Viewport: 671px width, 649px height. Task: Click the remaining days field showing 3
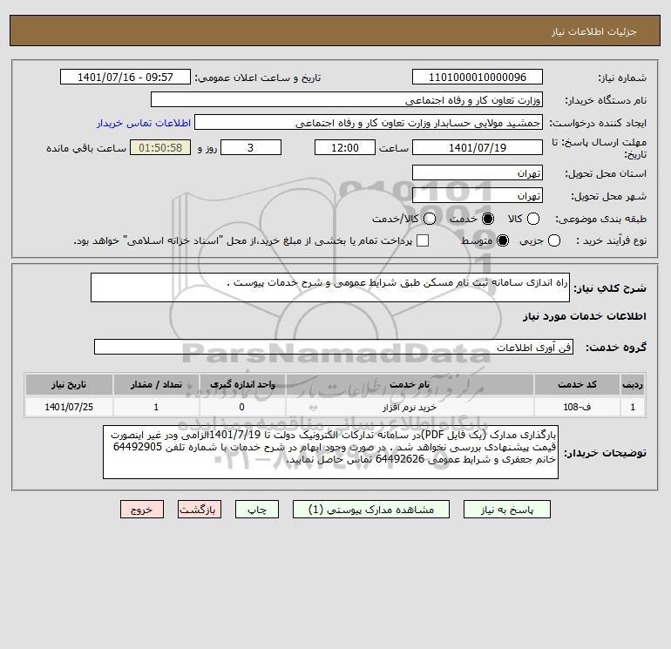tap(251, 147)
